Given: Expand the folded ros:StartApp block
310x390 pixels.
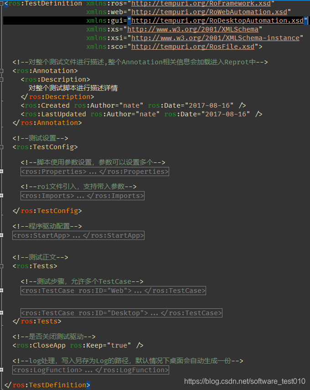Looking at the screenshot, I should (1, 235).
